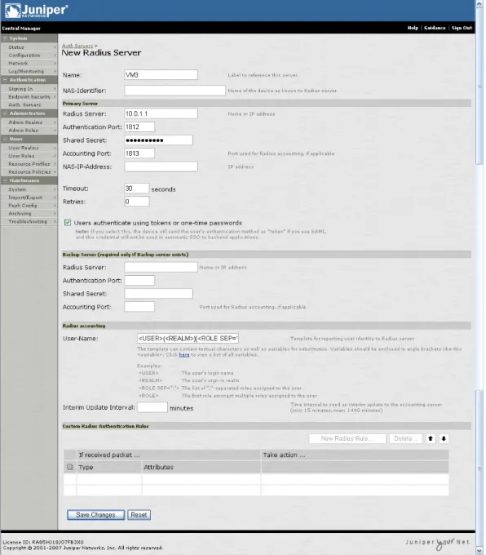
Task: Click the New Radius Rule button
Action: click(x=347, y=438)
